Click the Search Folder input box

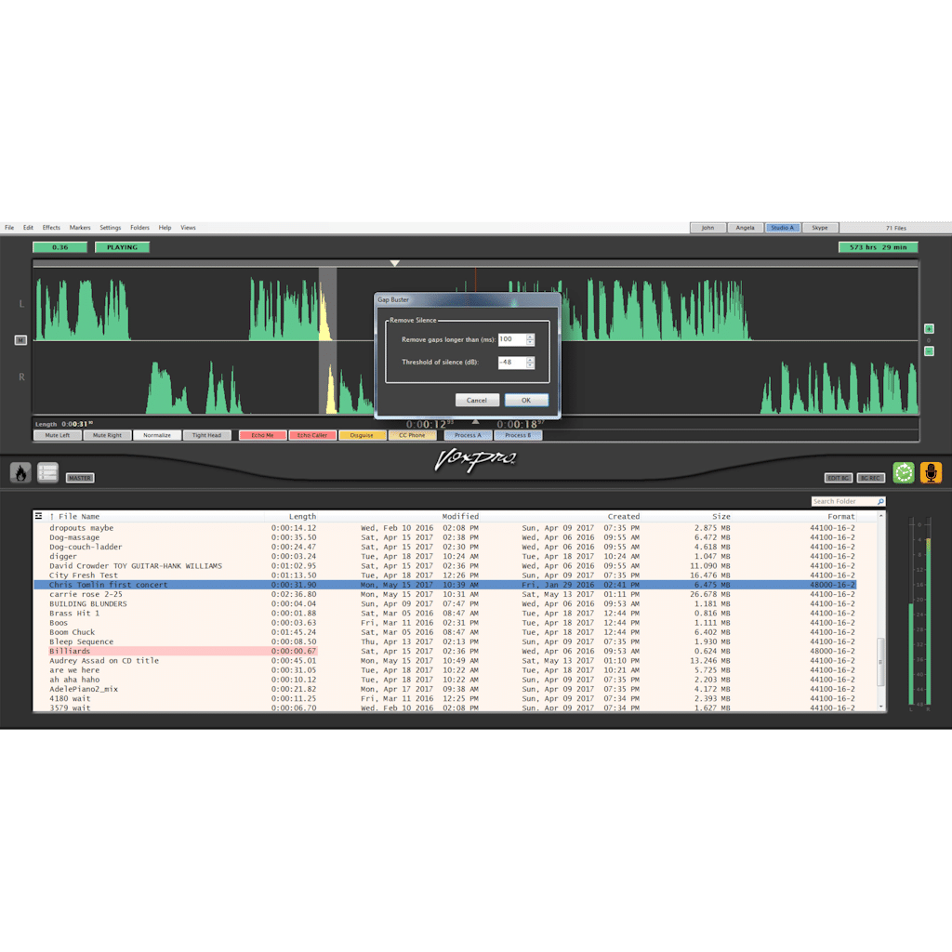click(x=844, y=501)
